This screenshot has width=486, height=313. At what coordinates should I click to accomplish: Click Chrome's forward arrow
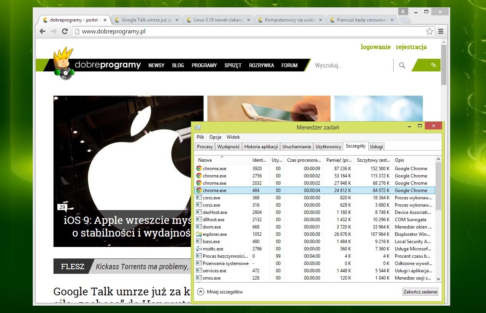point(53,31)
